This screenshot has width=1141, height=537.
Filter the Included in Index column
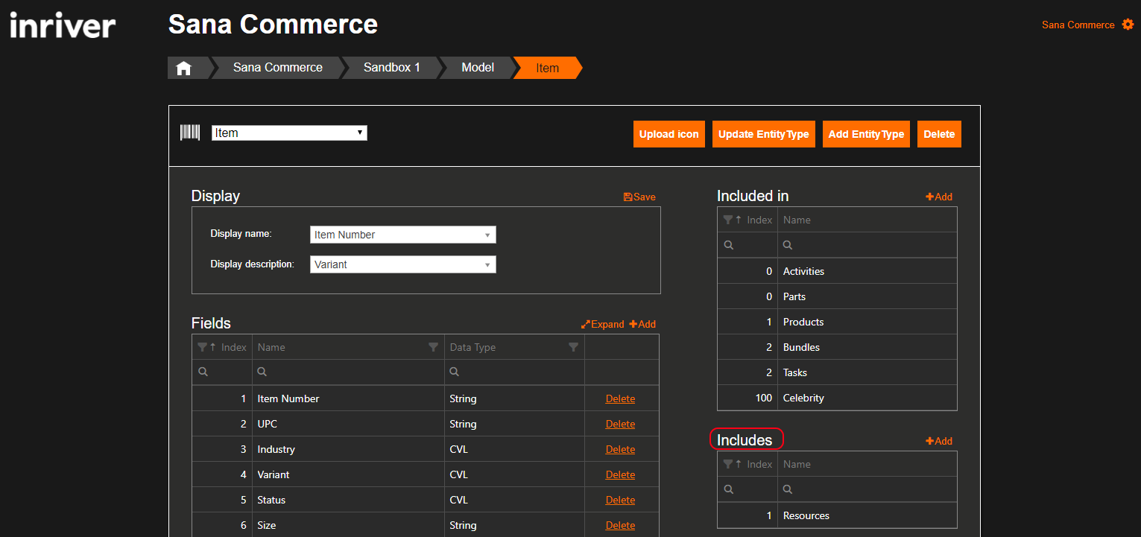pyautogui.click(x=728, y=220)
